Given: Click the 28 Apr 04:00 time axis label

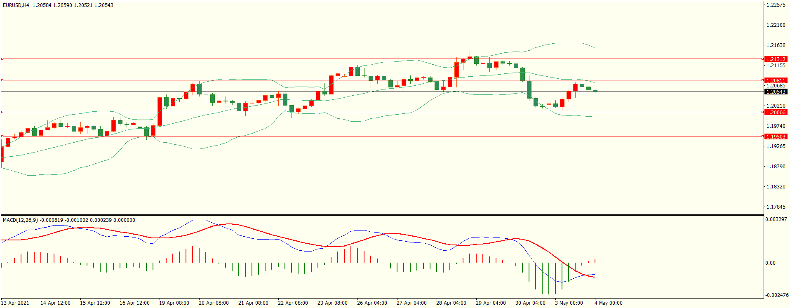Looking at the screenshot, I should 451,303.
